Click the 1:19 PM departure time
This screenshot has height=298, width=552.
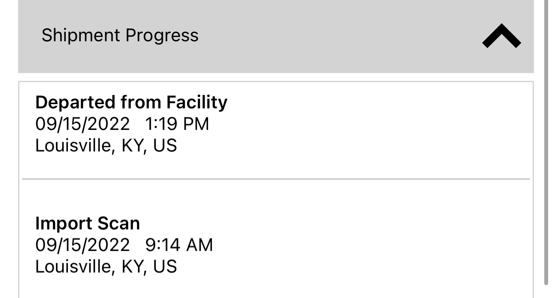(177, 124)
